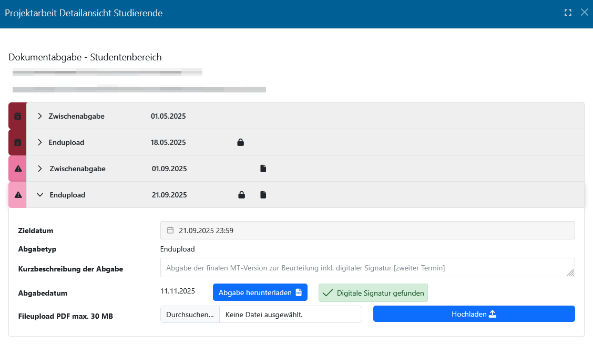Click fullscreen icon in dialog header
Viewport: 593px width, 356px height.
[568, 13]
